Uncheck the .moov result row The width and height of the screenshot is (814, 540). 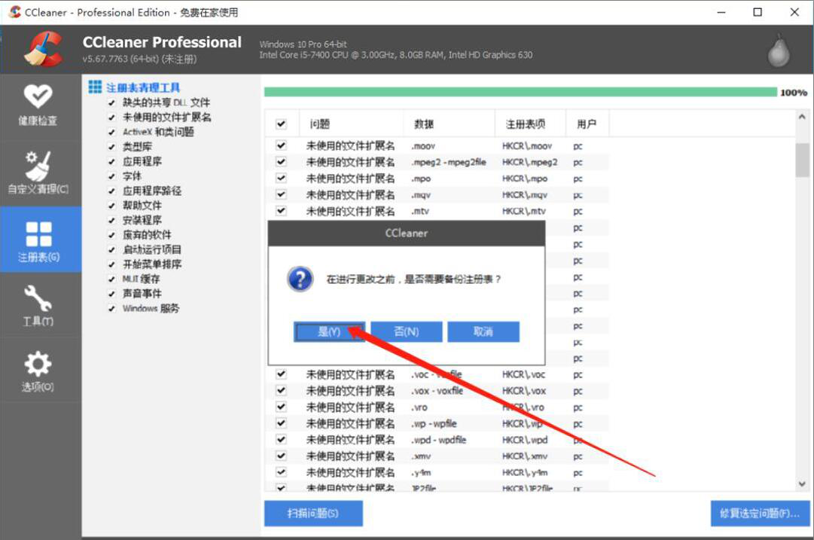281,145
